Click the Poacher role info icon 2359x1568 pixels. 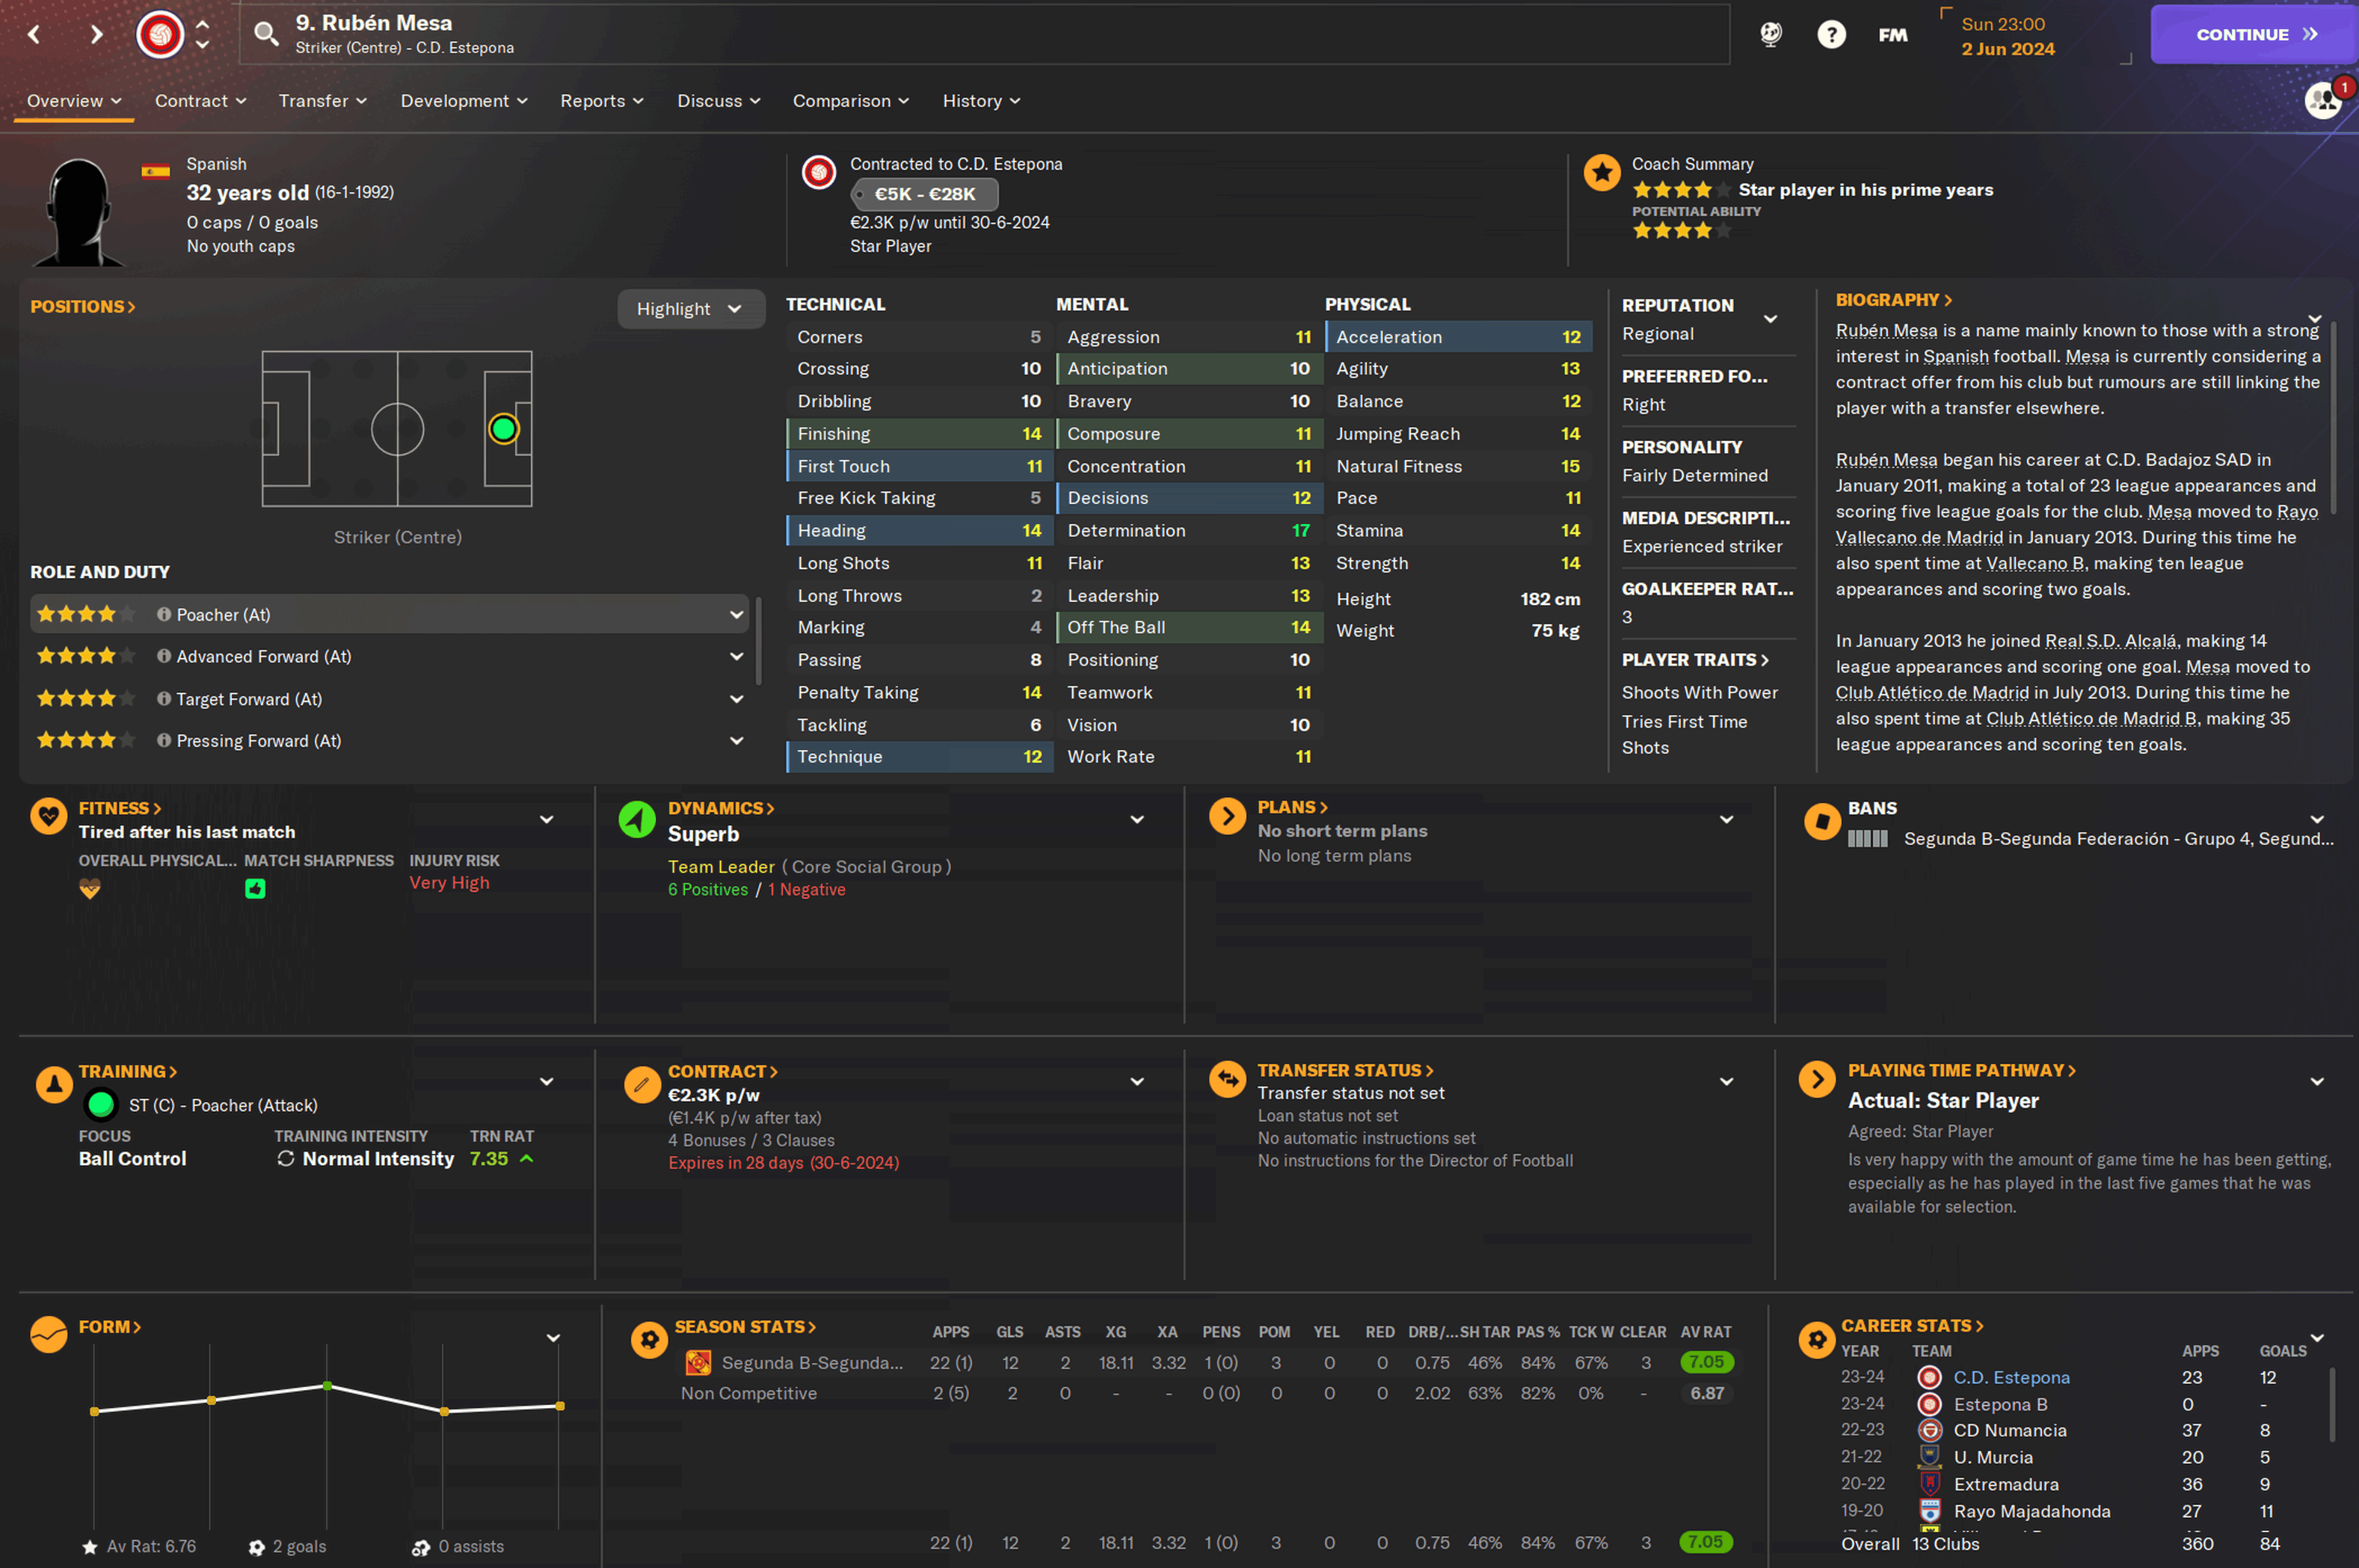click(164, 615)
